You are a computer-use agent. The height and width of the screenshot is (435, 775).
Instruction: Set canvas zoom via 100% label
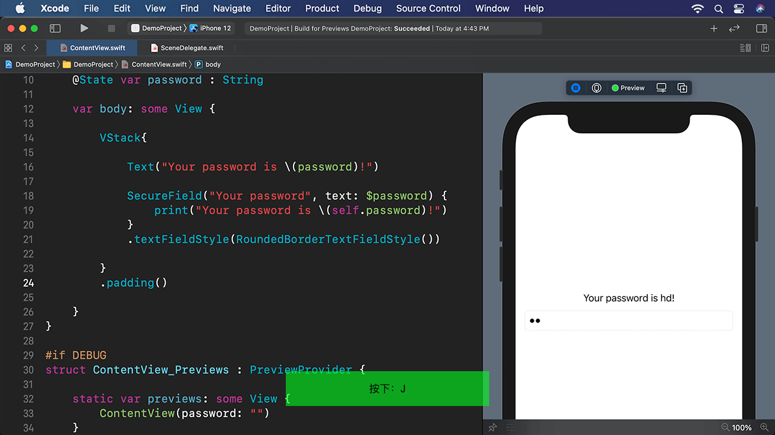click(742, 427)
